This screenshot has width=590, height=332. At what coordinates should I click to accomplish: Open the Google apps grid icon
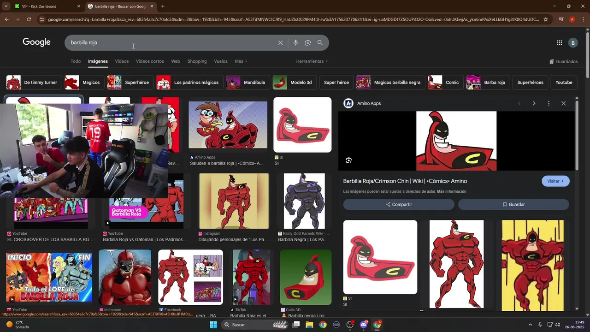[559, 43]
